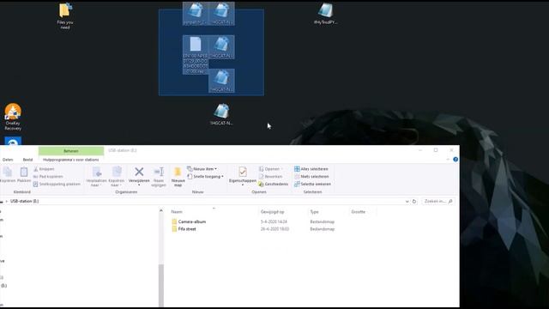Select the (E:) drive in navigation pane

3,286
